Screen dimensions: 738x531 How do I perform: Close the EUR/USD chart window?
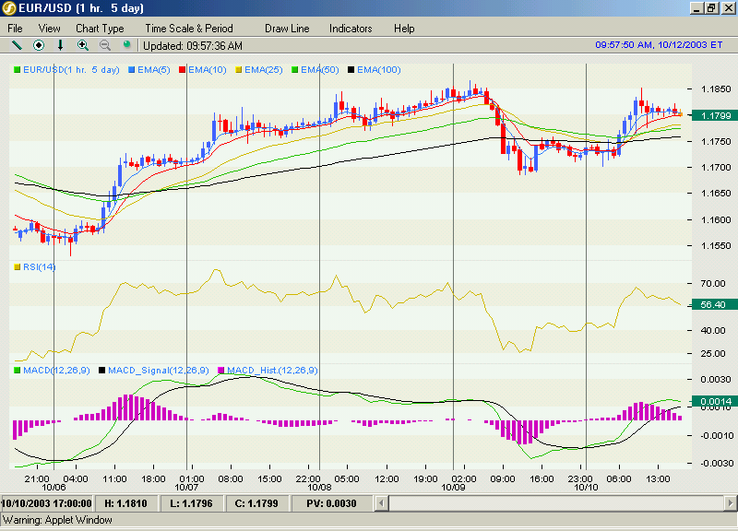click(x=728, y=8)
